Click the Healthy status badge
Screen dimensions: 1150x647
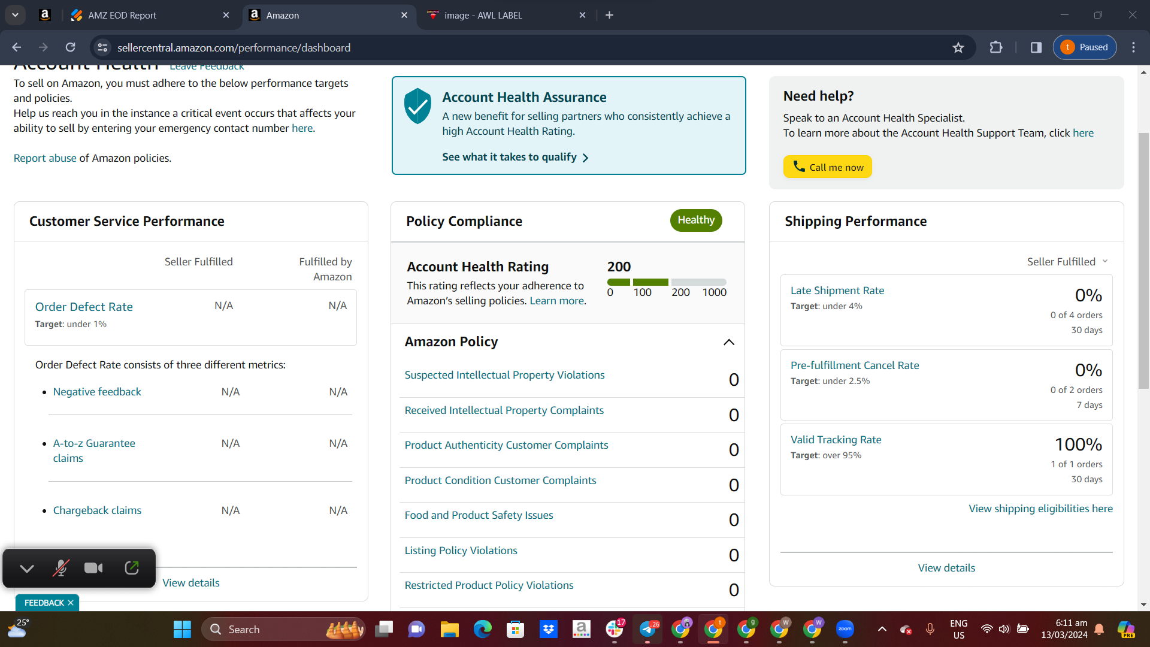coord(696,220)
